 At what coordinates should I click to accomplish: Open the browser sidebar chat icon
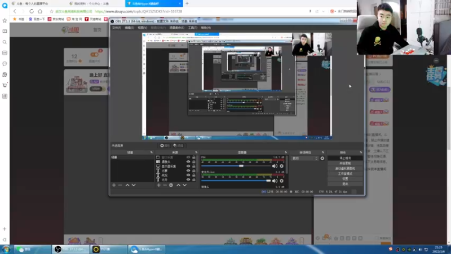coord(5,64)
